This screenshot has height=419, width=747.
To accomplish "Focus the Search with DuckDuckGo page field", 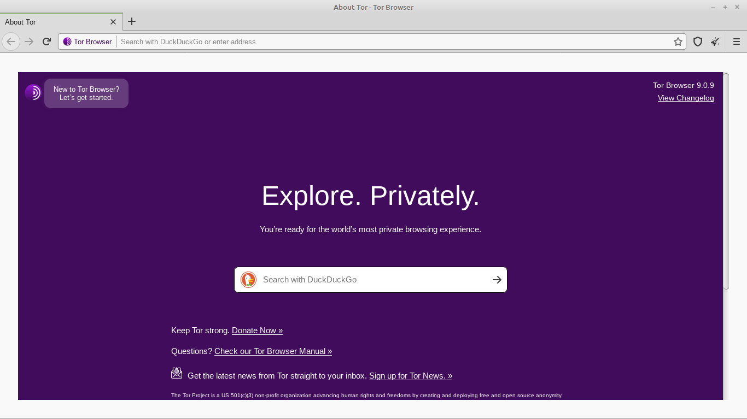I will pyautogui.click(x=371, y=280).
